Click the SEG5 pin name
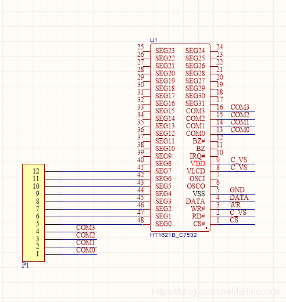The image size is (286, 302). pos(163,186)
